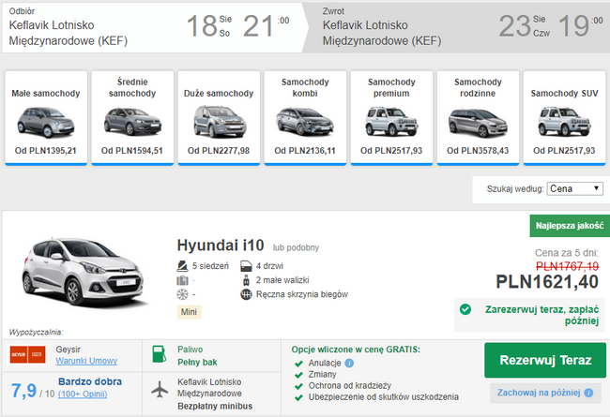Image resolution: width=610 pixels, height=417 pixels.
Task: Open the Warunki Umowy link
Action: point(86,361)
